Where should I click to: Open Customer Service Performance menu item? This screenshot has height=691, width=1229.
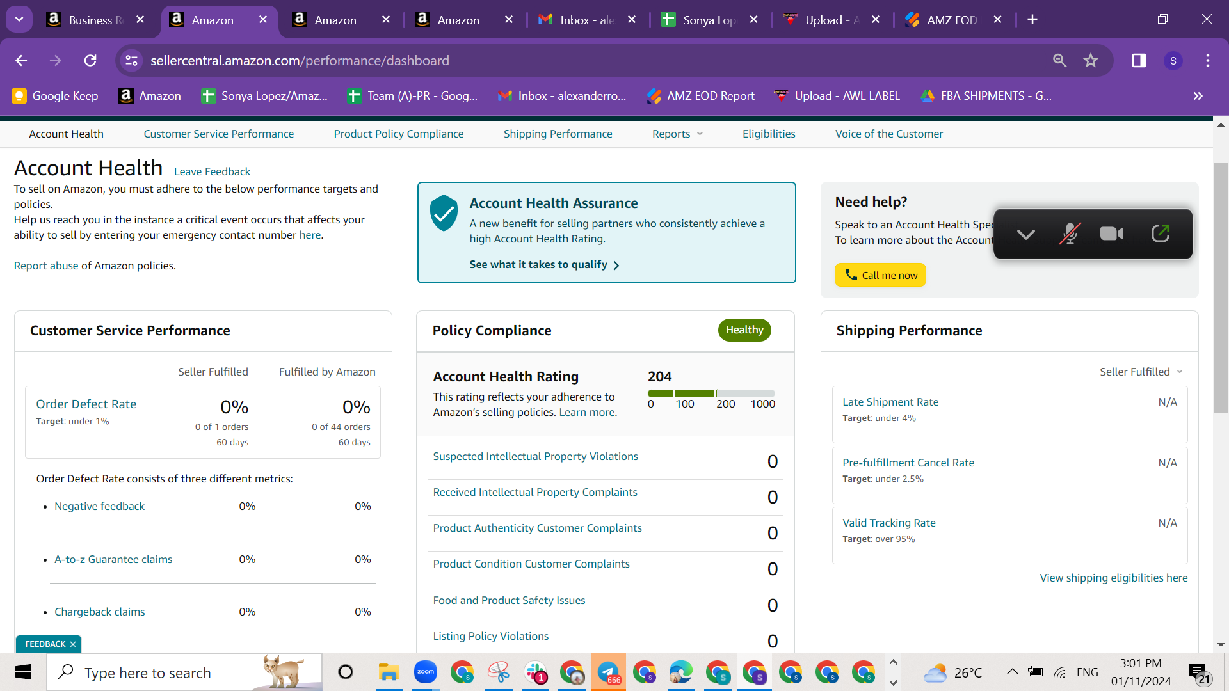[x=219, y=134]
